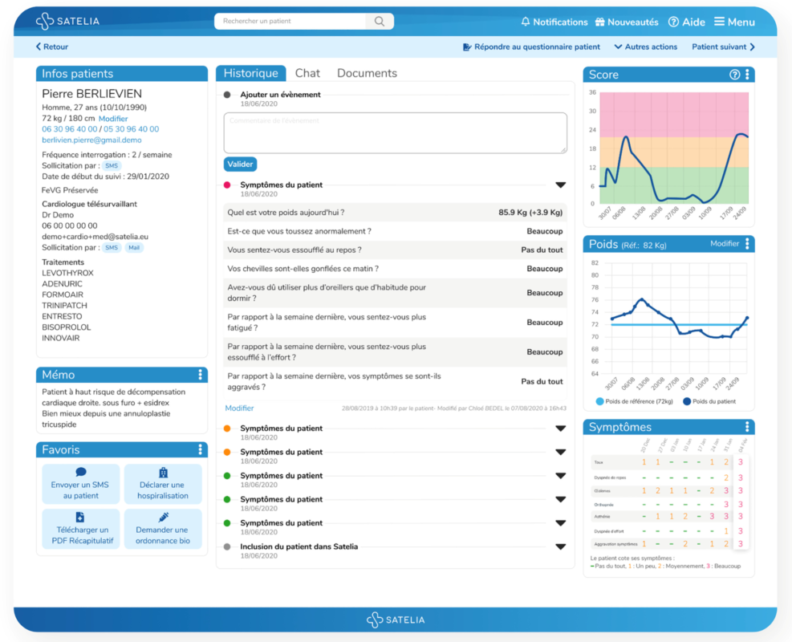The width and height of the screenshot is (792, 642).
Task: Click Valider button
Action: click(x=240, y=165)
